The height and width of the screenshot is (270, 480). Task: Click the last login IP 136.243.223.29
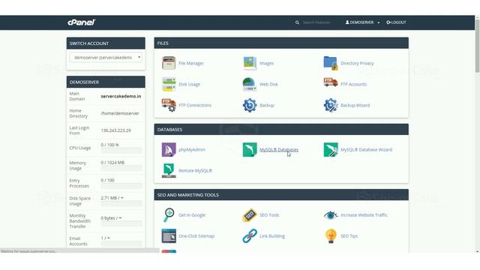[115, 130]
